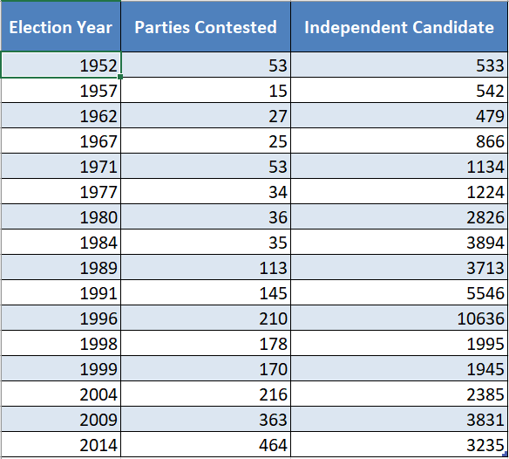
Task: Click the year 1971 cell
Action: 61,166
